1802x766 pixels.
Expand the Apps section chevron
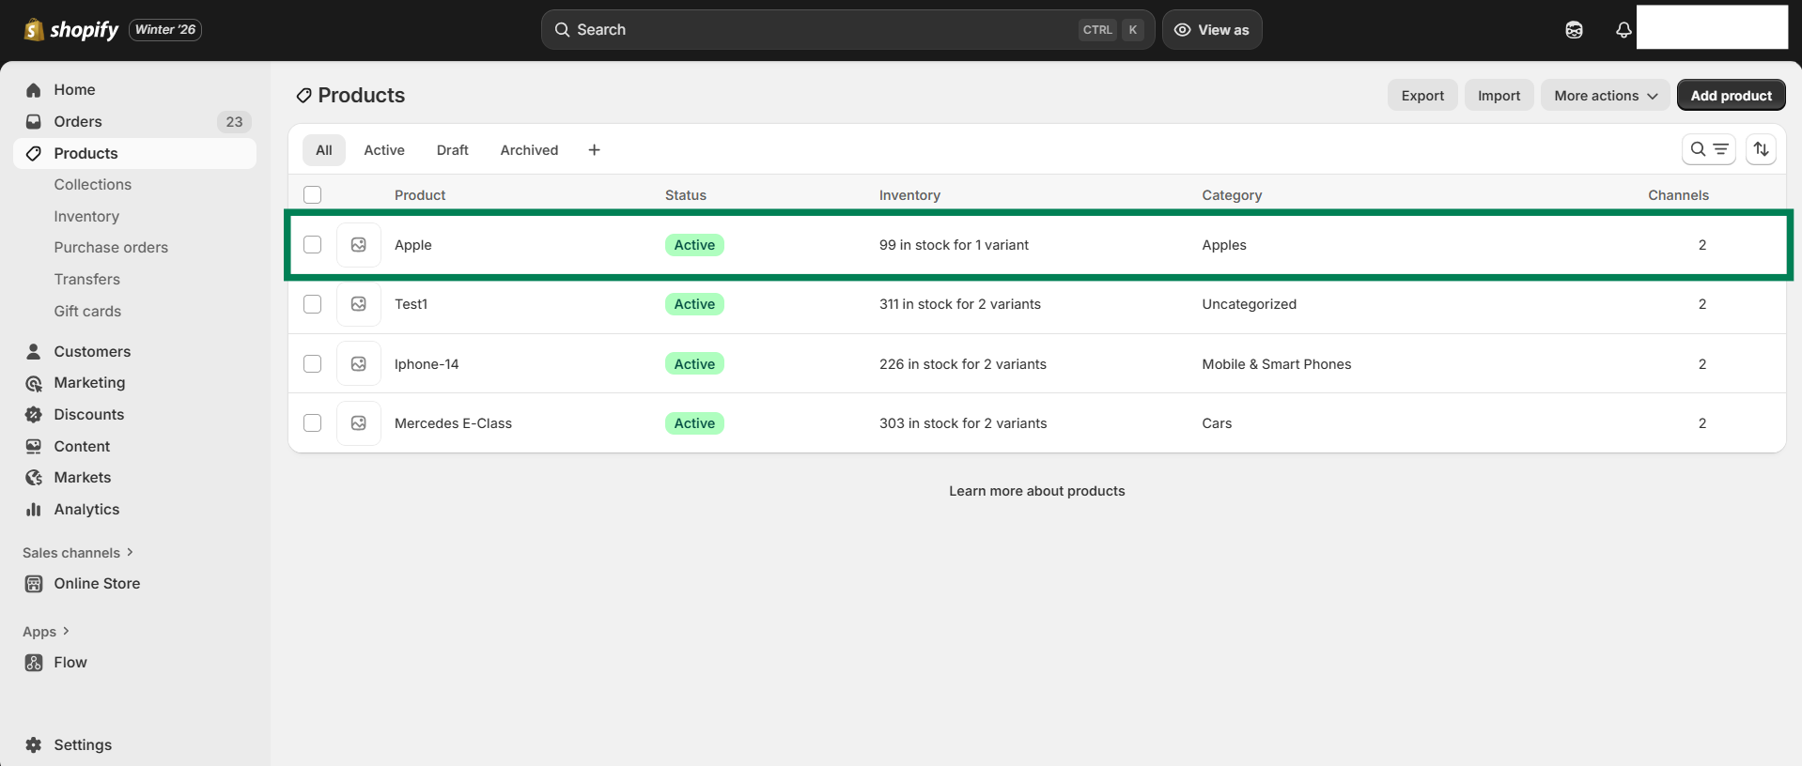click(x=66, y=631)
